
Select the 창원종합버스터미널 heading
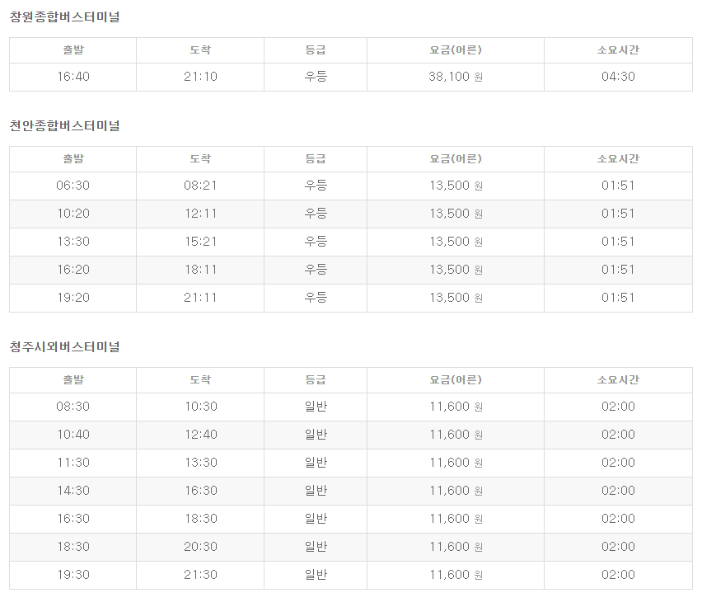pos(65,17)
